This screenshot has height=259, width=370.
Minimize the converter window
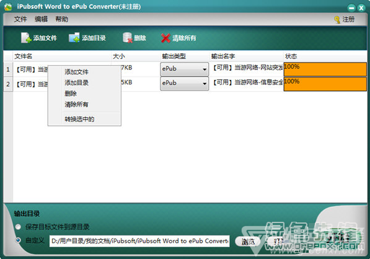(x=351, y=8)
